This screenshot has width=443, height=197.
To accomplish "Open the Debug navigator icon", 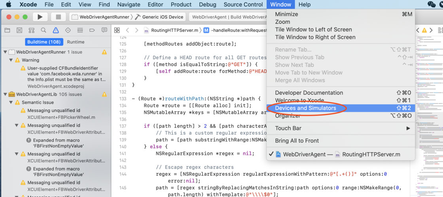I will 80,30.
